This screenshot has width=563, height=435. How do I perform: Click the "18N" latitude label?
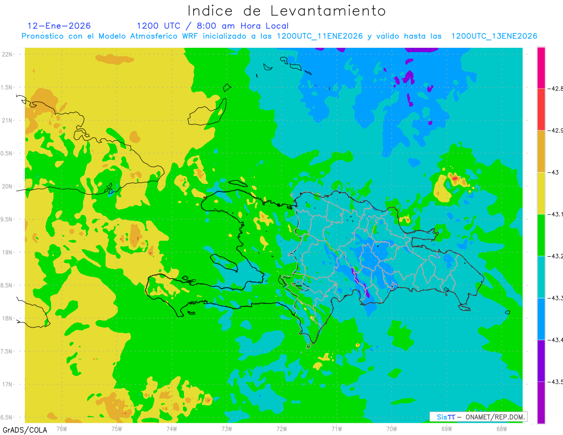pyautogui.click(x=8, y=319)
